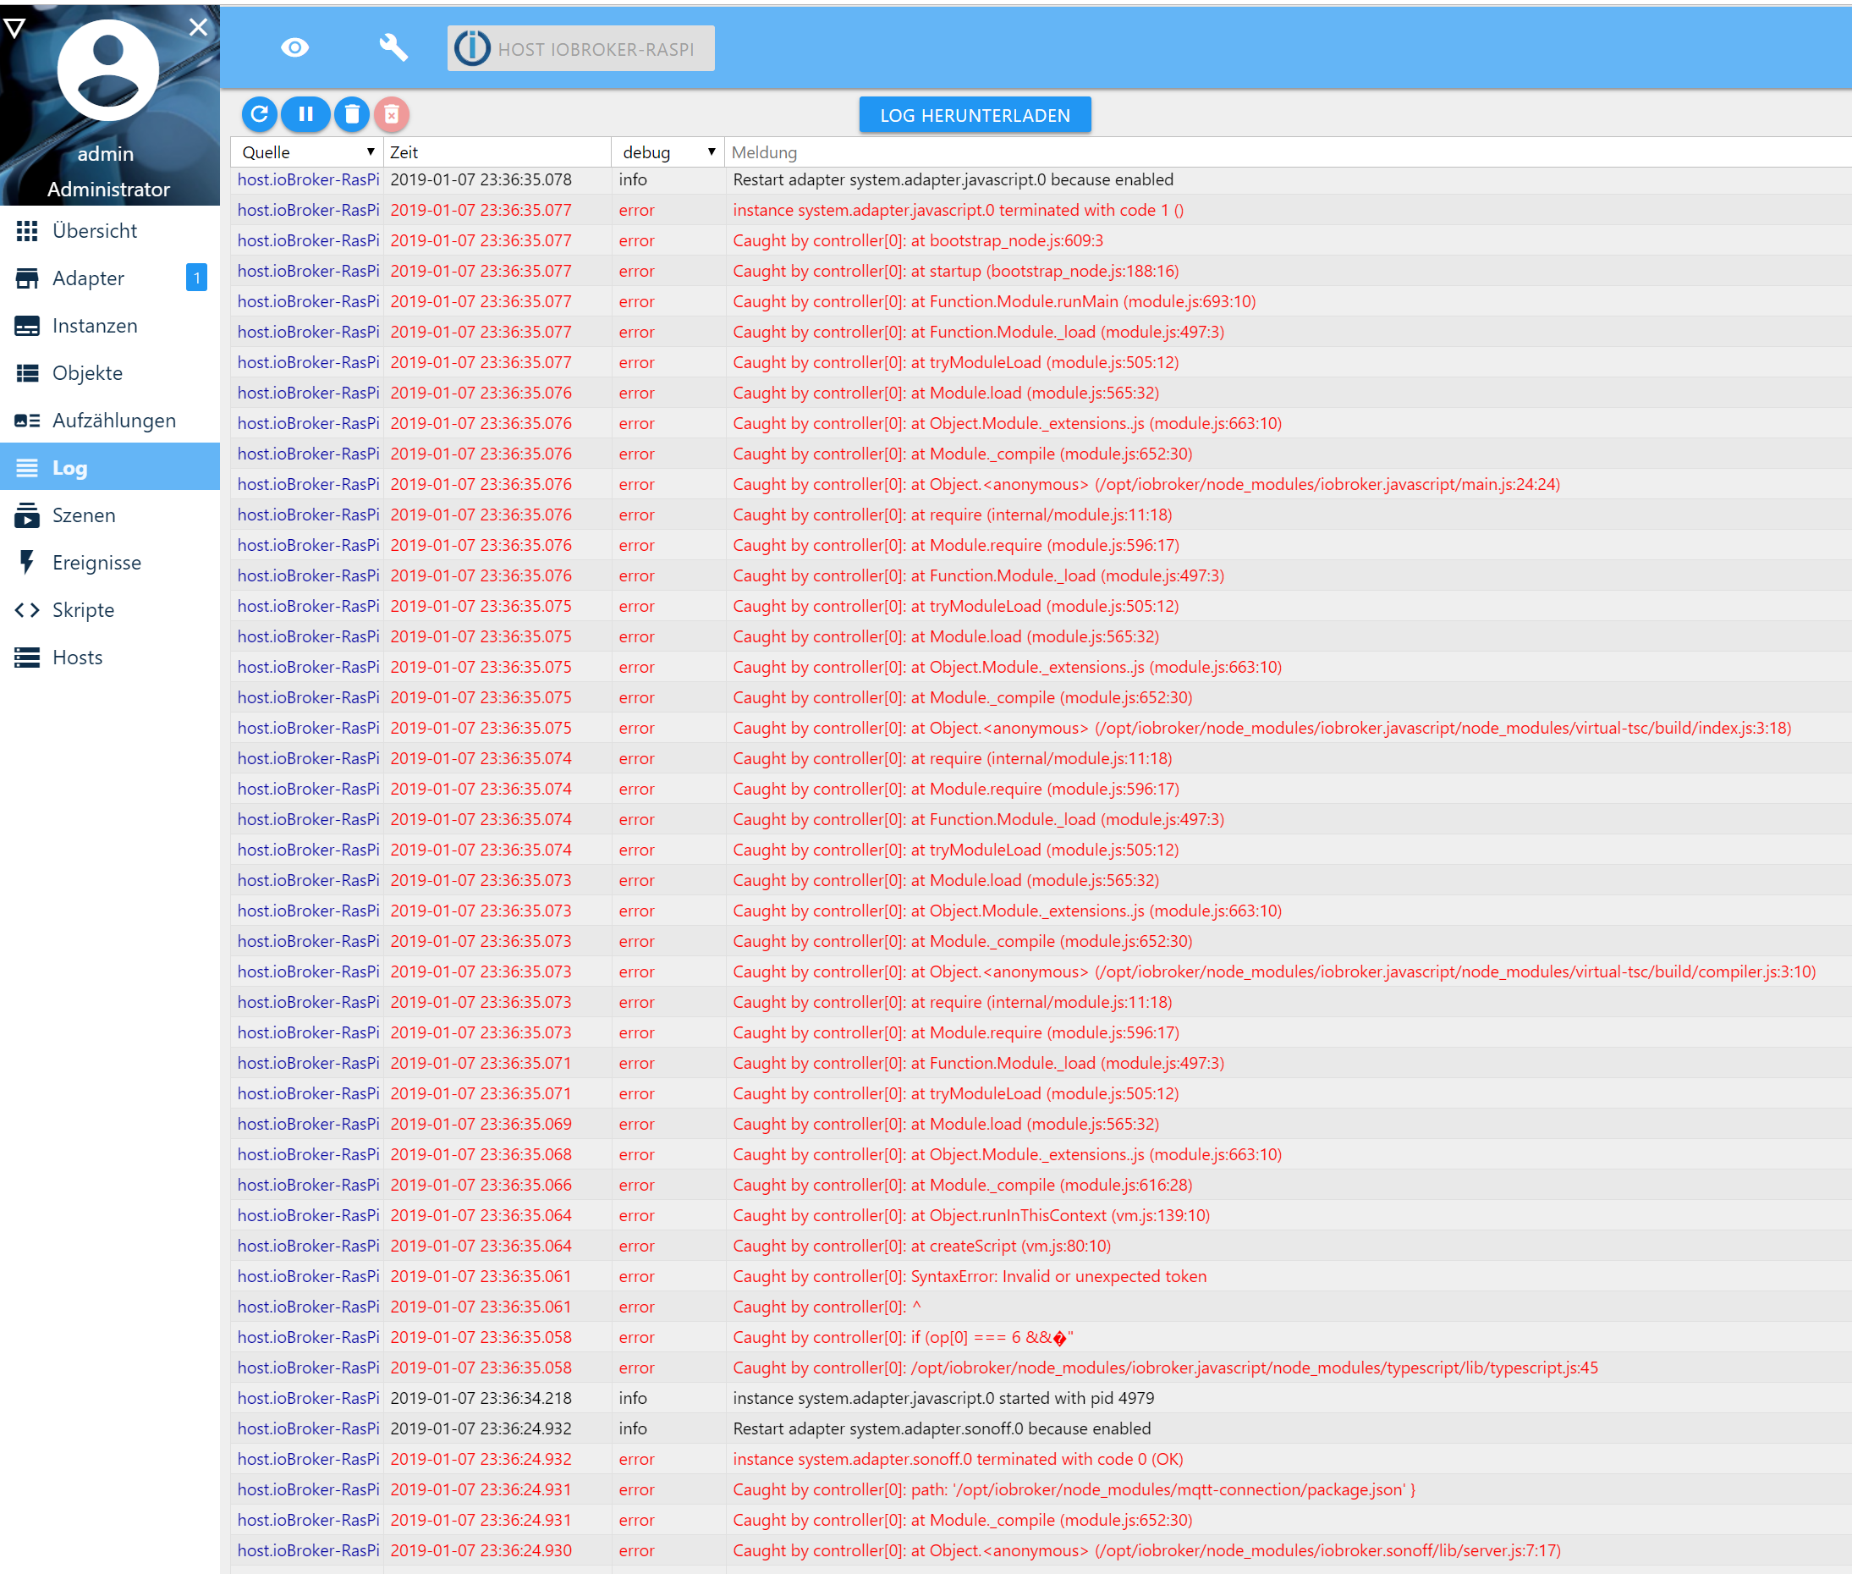Click the admin user avatar
The image size is (1852, 1574).
(x=108, y=70)
